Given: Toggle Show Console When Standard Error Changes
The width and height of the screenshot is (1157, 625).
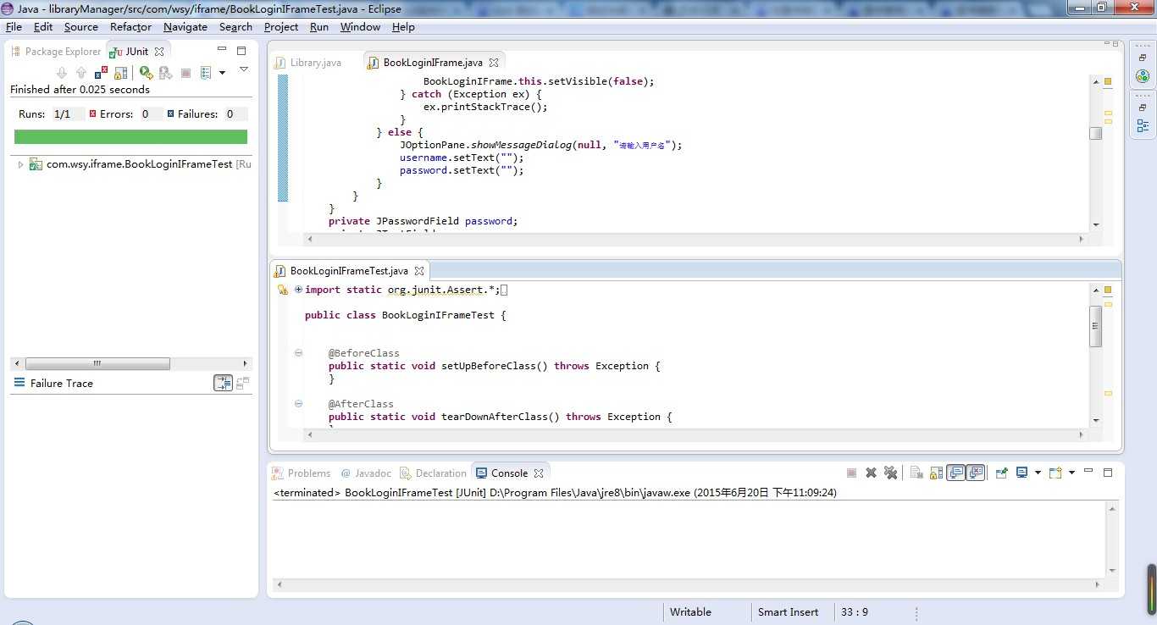Looking at the screenshot, I should coord(976,473).
